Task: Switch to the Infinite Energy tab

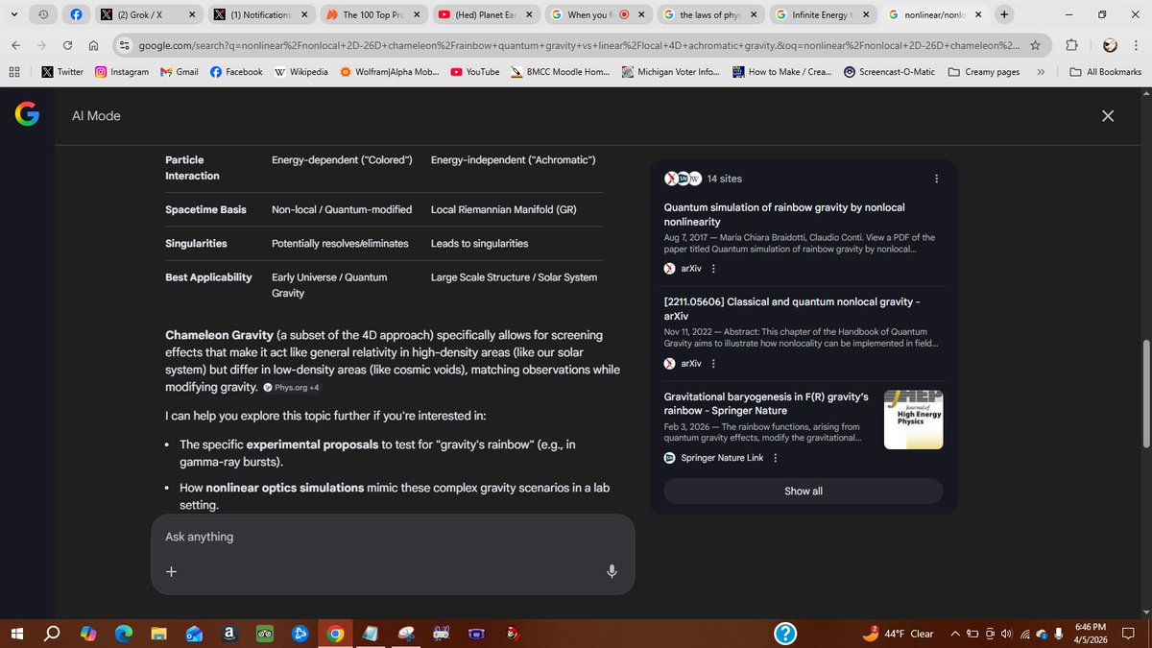Action: click(821, 15)
